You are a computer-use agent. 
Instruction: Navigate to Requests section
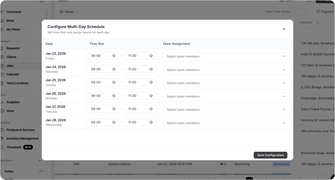click(x=13, y=48)
